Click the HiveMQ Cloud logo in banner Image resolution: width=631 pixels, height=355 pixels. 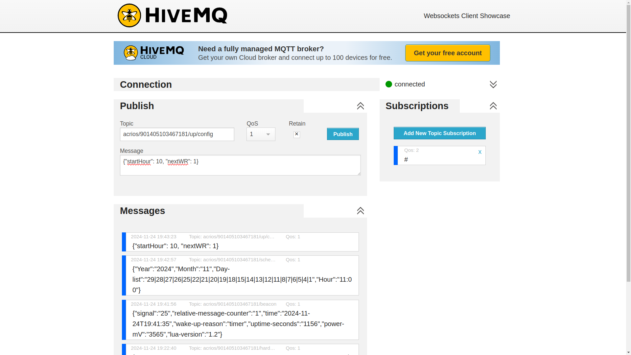(154, 53)
